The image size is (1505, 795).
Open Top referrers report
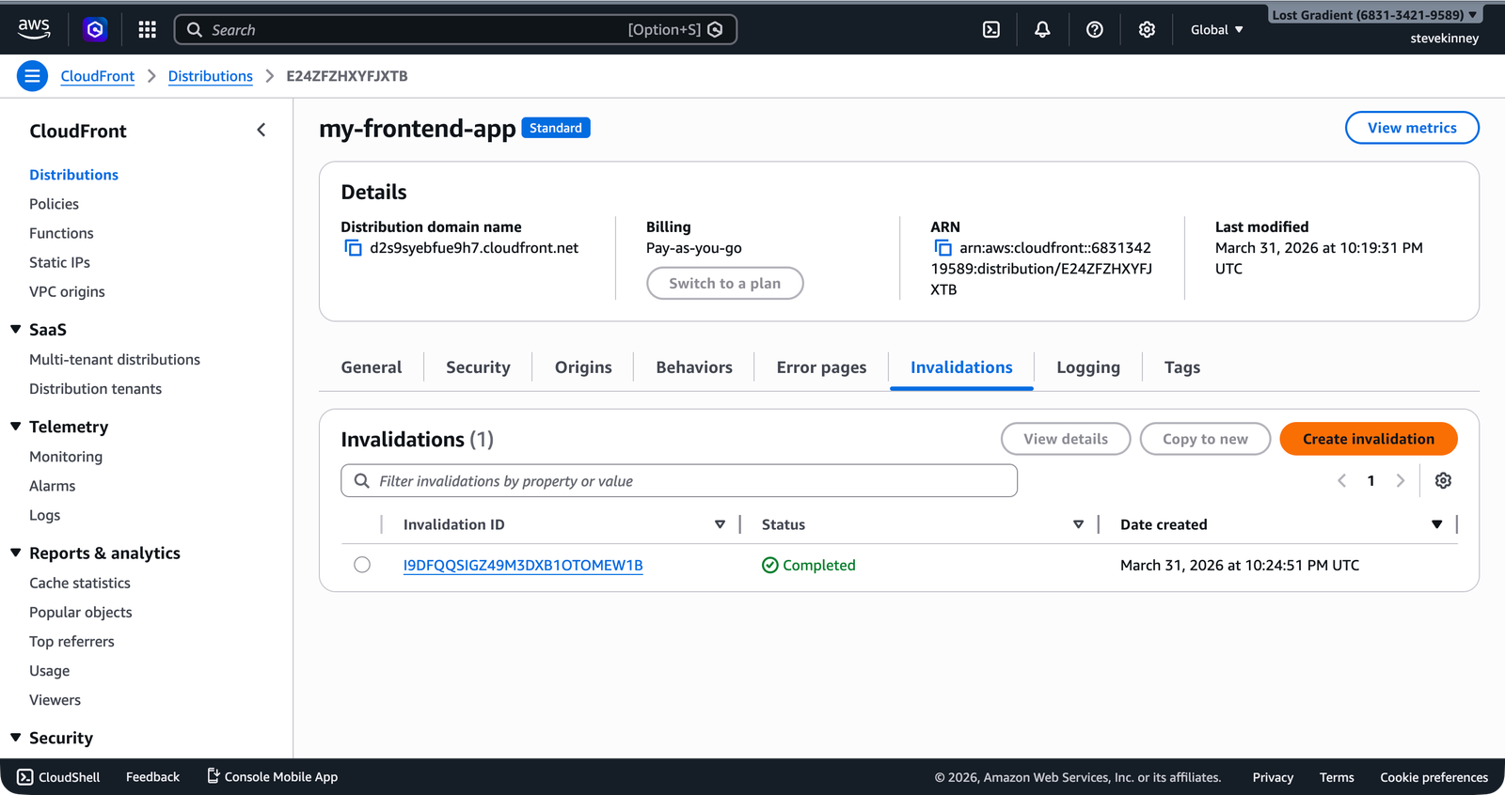click(x=71, y=641)
